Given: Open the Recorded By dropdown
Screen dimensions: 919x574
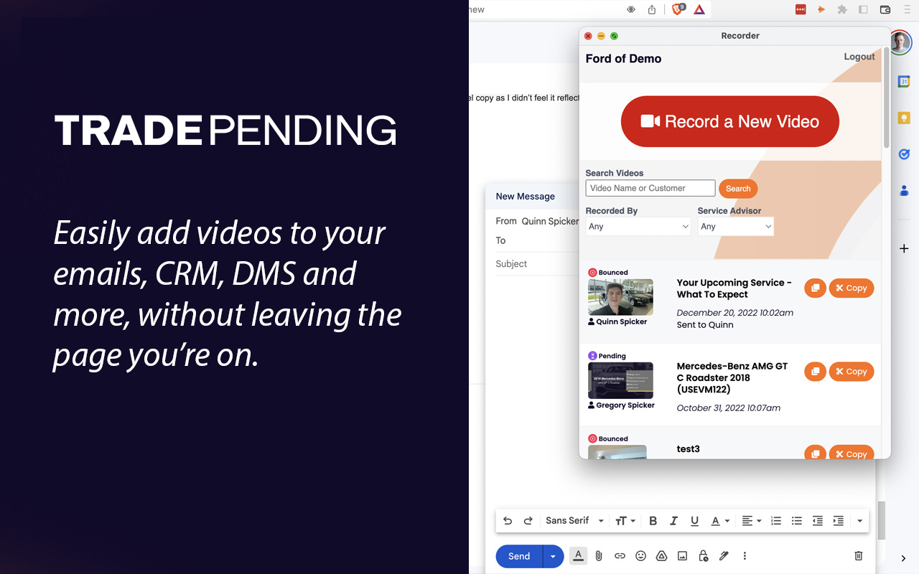Looking at the screenshot, I should click(638, 226).
